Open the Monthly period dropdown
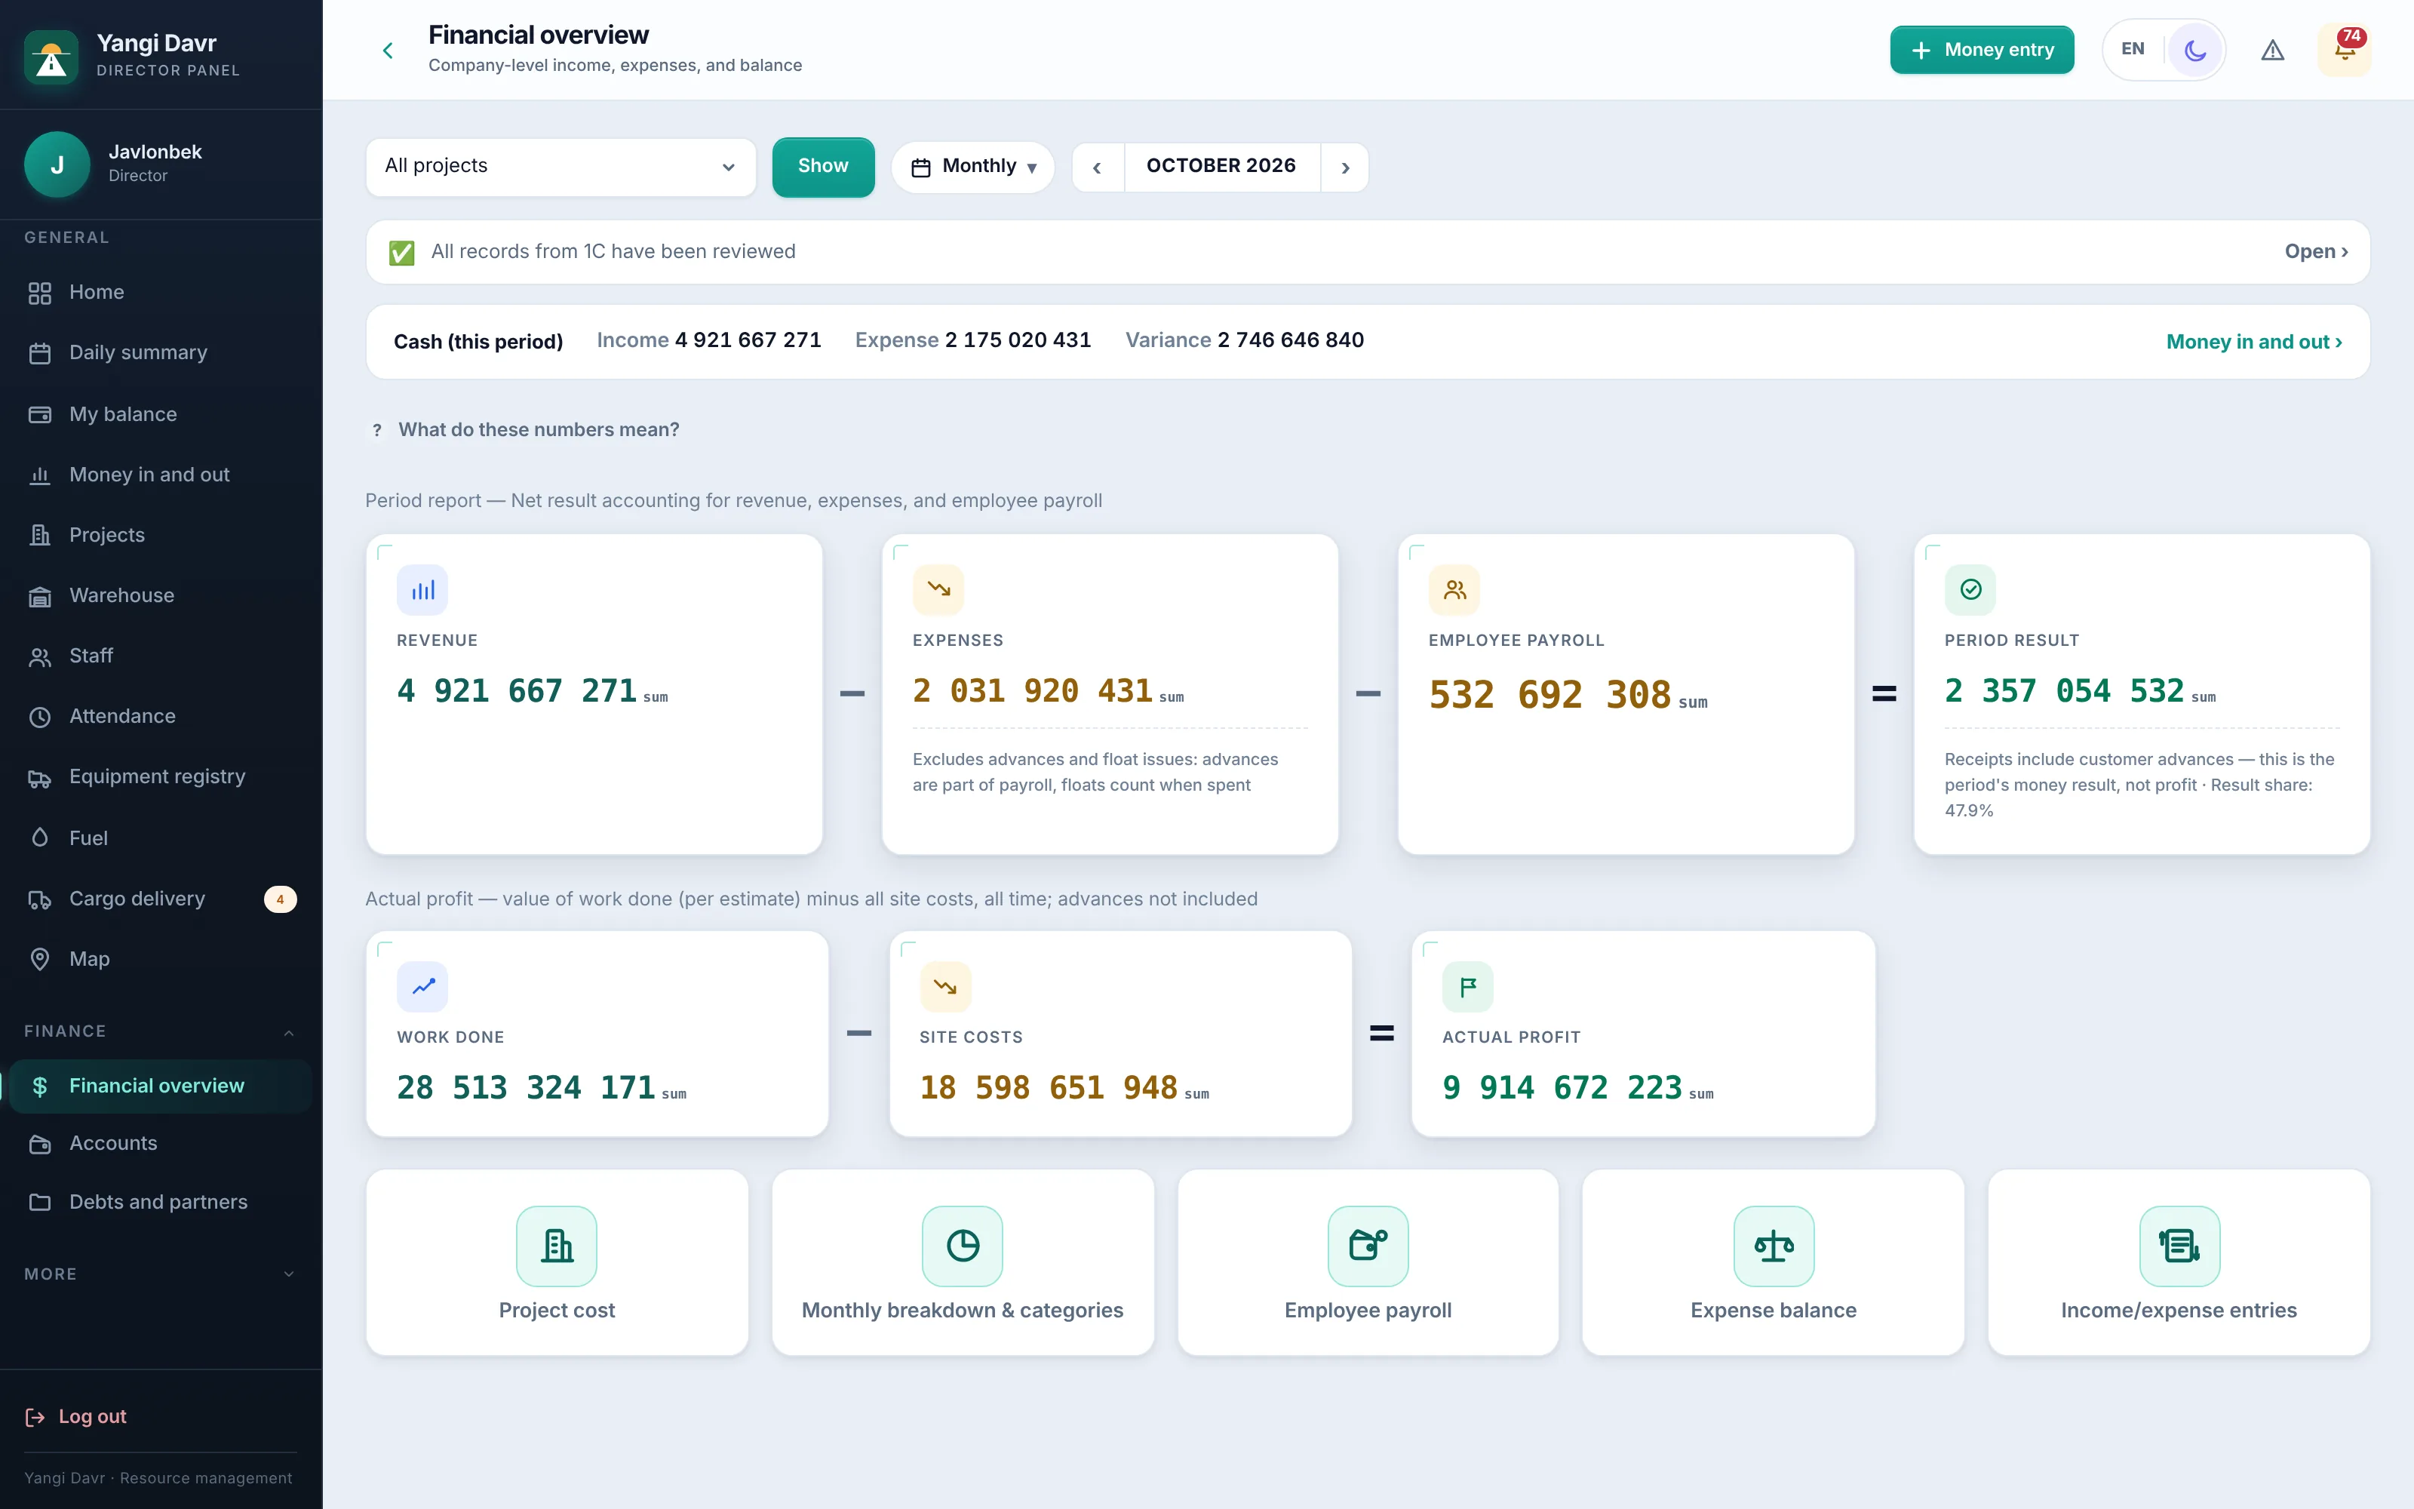The image size is (2414, 1509). [974, 167]
